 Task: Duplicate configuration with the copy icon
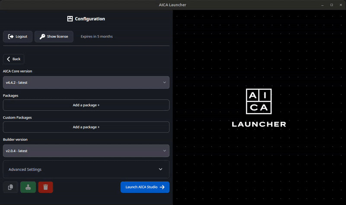click(10, 187)
